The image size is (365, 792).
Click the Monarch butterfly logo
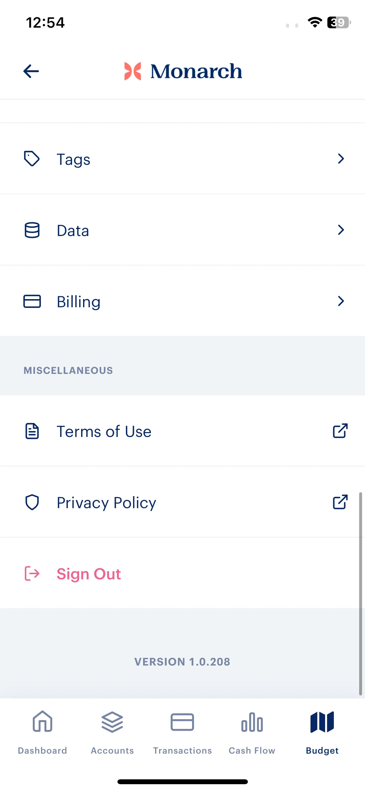coord(133,71)
